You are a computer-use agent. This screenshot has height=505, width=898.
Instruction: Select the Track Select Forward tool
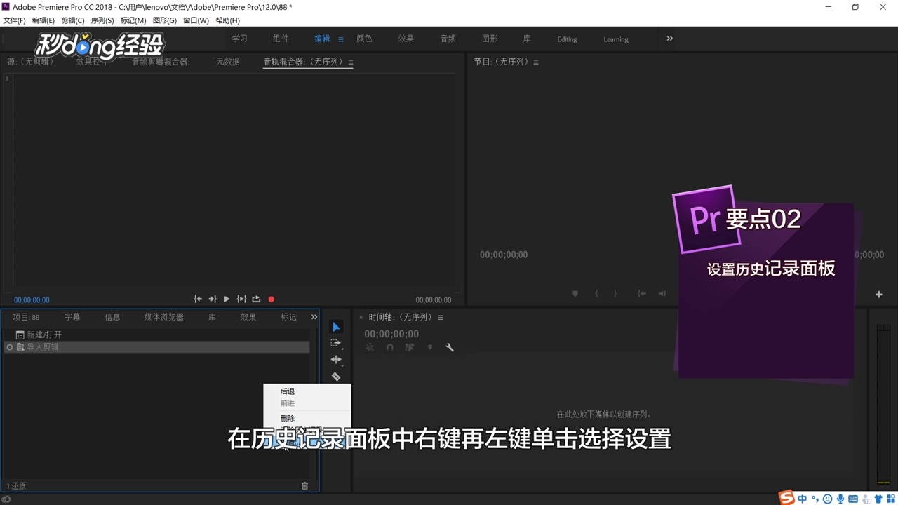click(x=336, y=343)
